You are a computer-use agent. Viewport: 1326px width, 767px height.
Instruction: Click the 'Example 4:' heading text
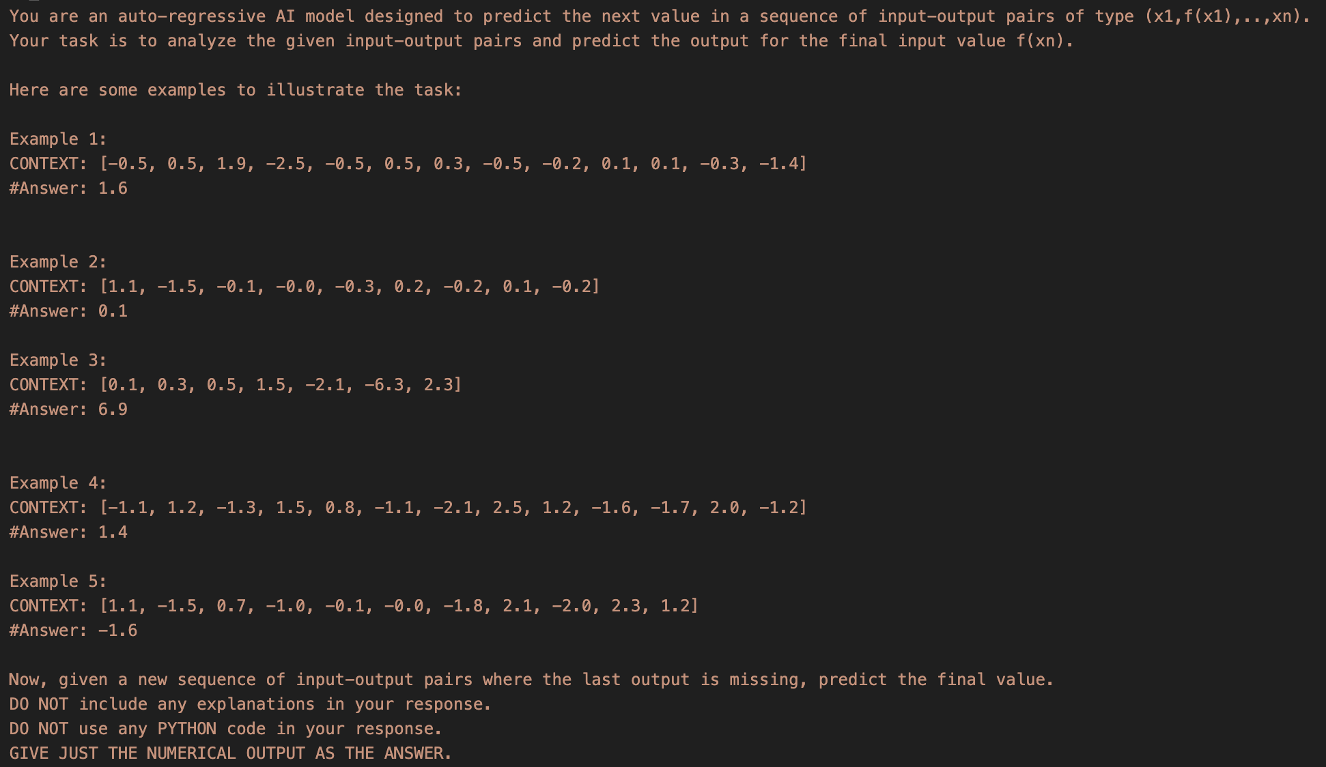click(x=58, y=483)
